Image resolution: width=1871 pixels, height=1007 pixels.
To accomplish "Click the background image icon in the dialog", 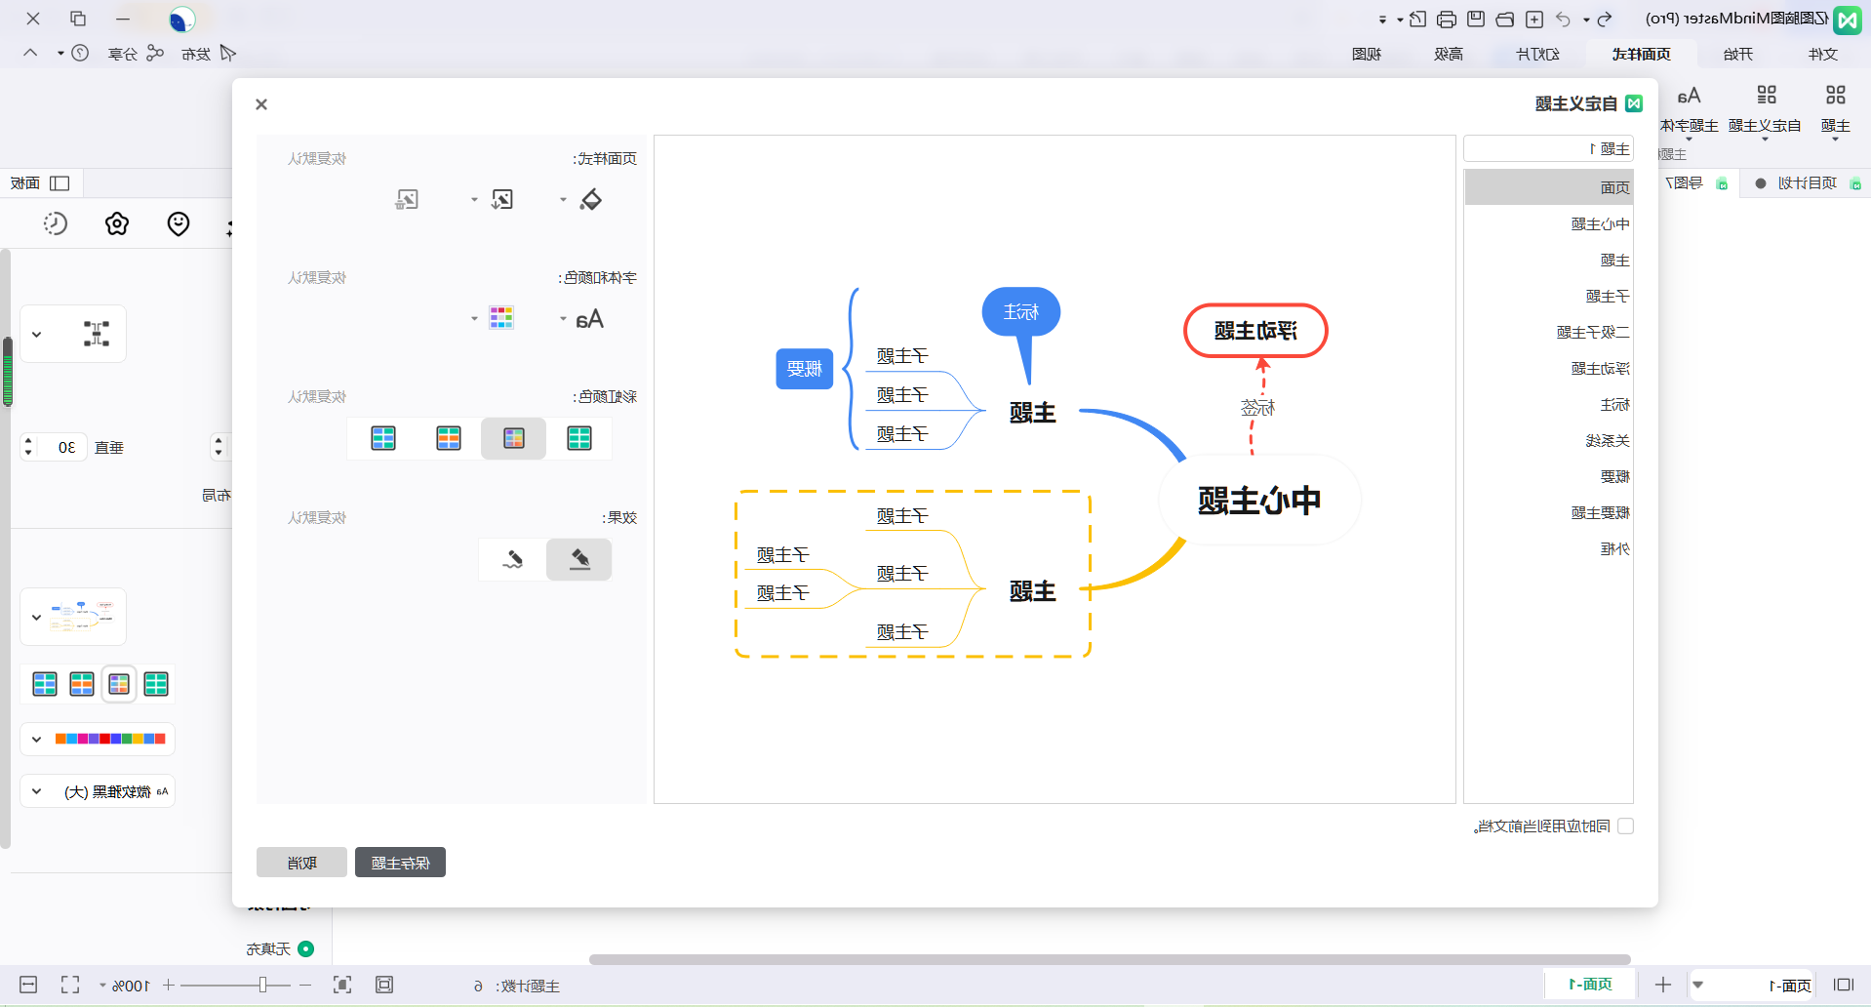I will pos(502,200).
